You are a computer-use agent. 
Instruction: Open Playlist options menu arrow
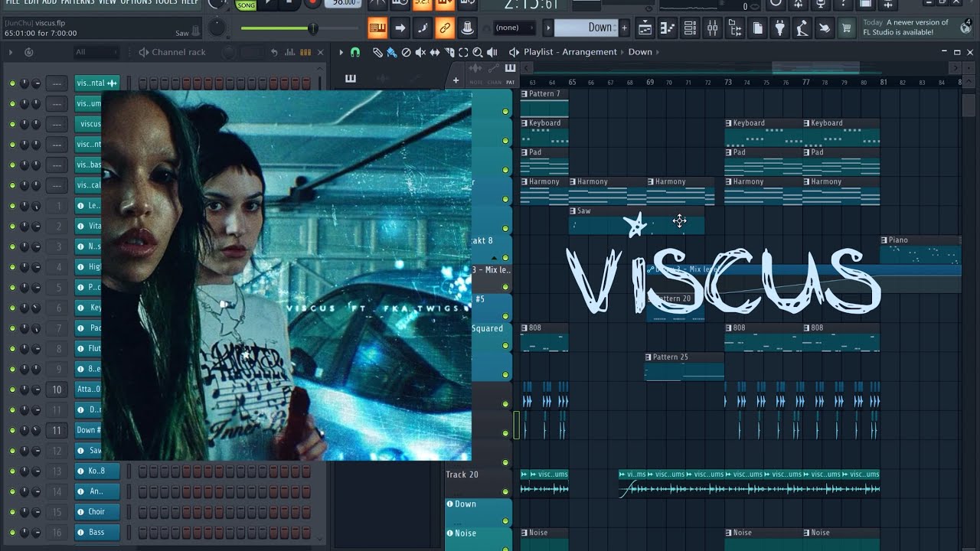click(341, 52)
